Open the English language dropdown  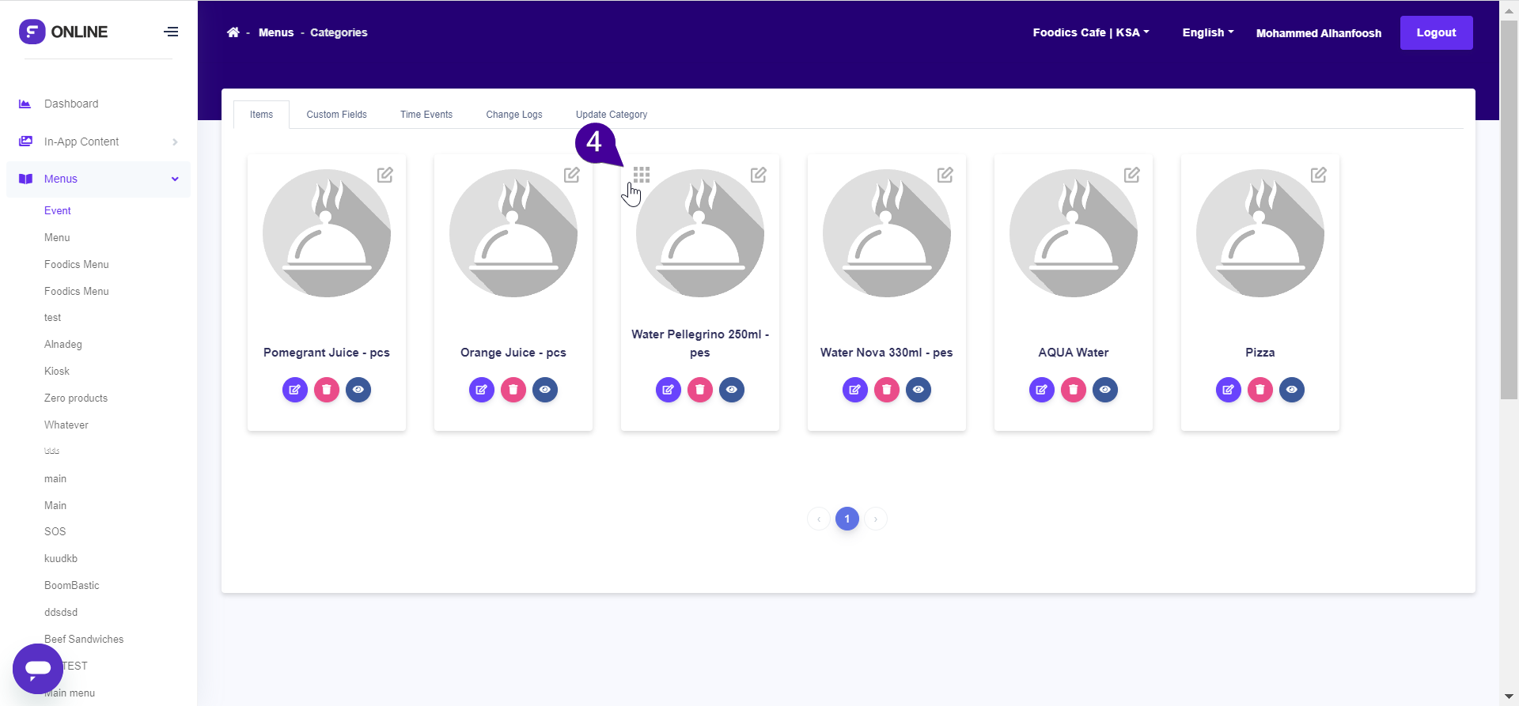[x=1207, y=32]
